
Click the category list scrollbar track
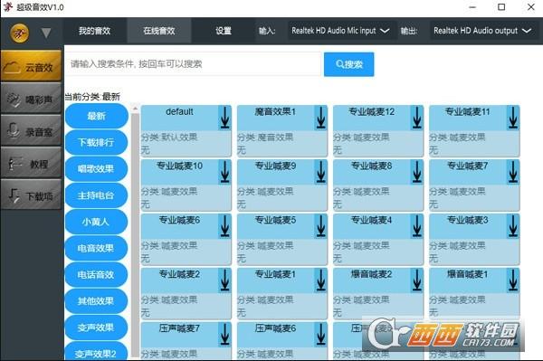(x=135, y=235)
